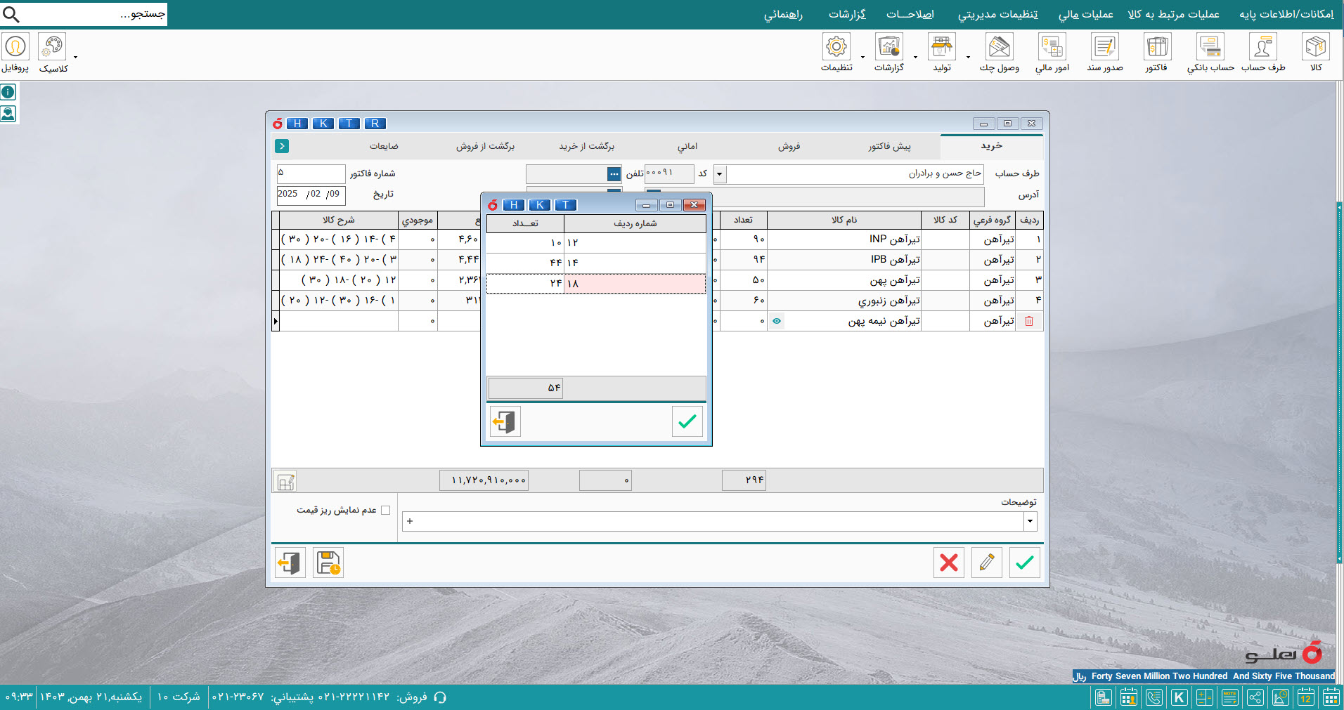Screen dimensions: 1344x710
Task: Expand the dropdown arrow beside تنظيمات toolbar icon
Action: 862,58
